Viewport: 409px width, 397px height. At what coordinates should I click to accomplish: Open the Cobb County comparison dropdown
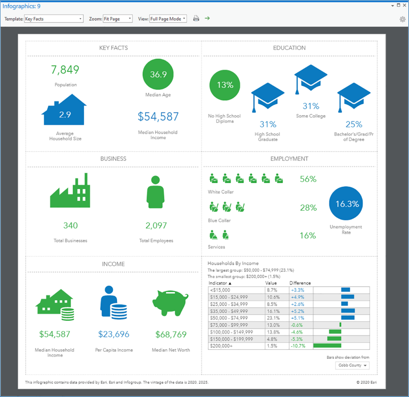353,366
